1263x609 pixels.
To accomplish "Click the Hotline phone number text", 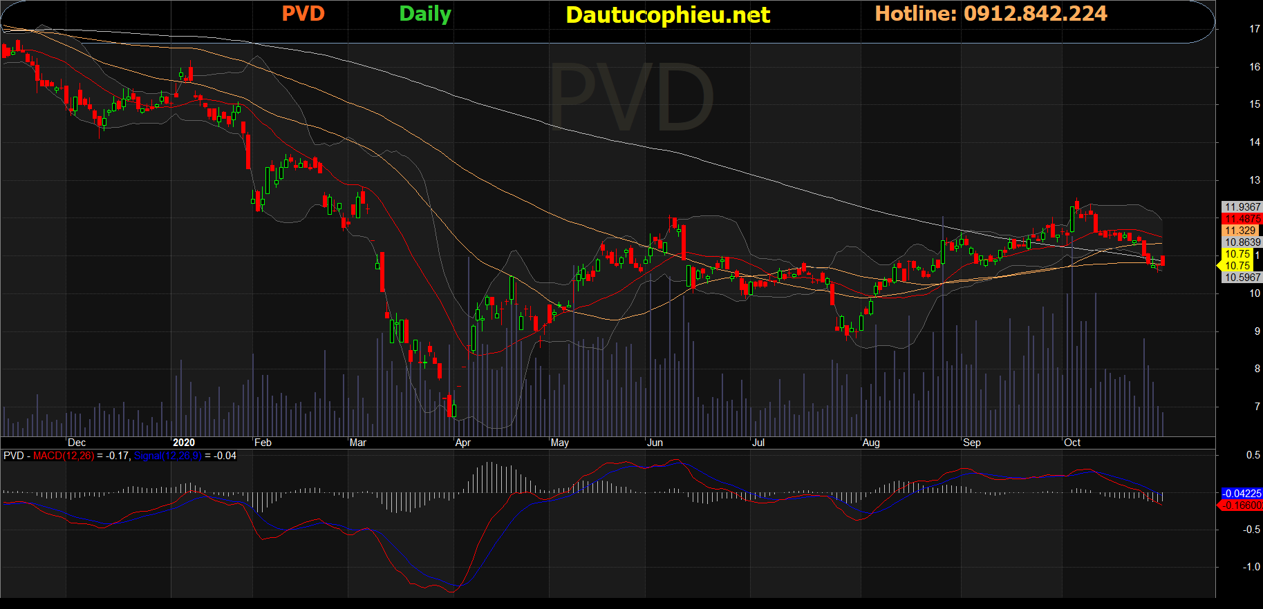I will (x=1035, y=14).
